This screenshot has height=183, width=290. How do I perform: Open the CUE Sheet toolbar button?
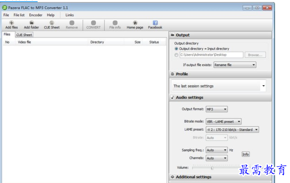[52, 25]
